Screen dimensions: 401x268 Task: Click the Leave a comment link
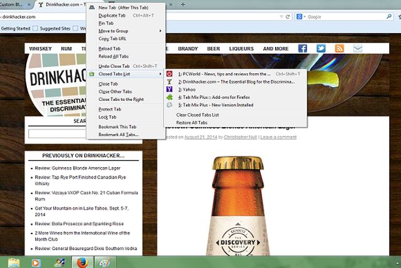(x=278, y=137)
